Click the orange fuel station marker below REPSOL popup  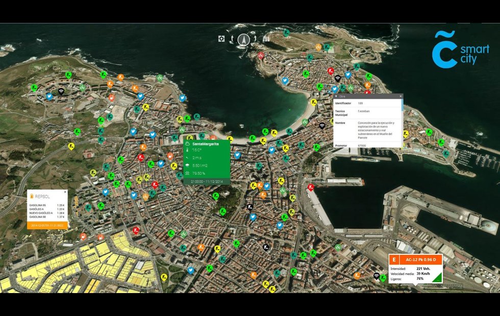point(83,236)
